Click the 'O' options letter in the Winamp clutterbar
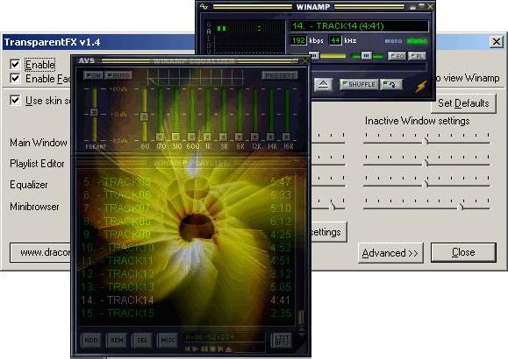Viewport: 508px width, 359px height. click(x=209, y=25)
